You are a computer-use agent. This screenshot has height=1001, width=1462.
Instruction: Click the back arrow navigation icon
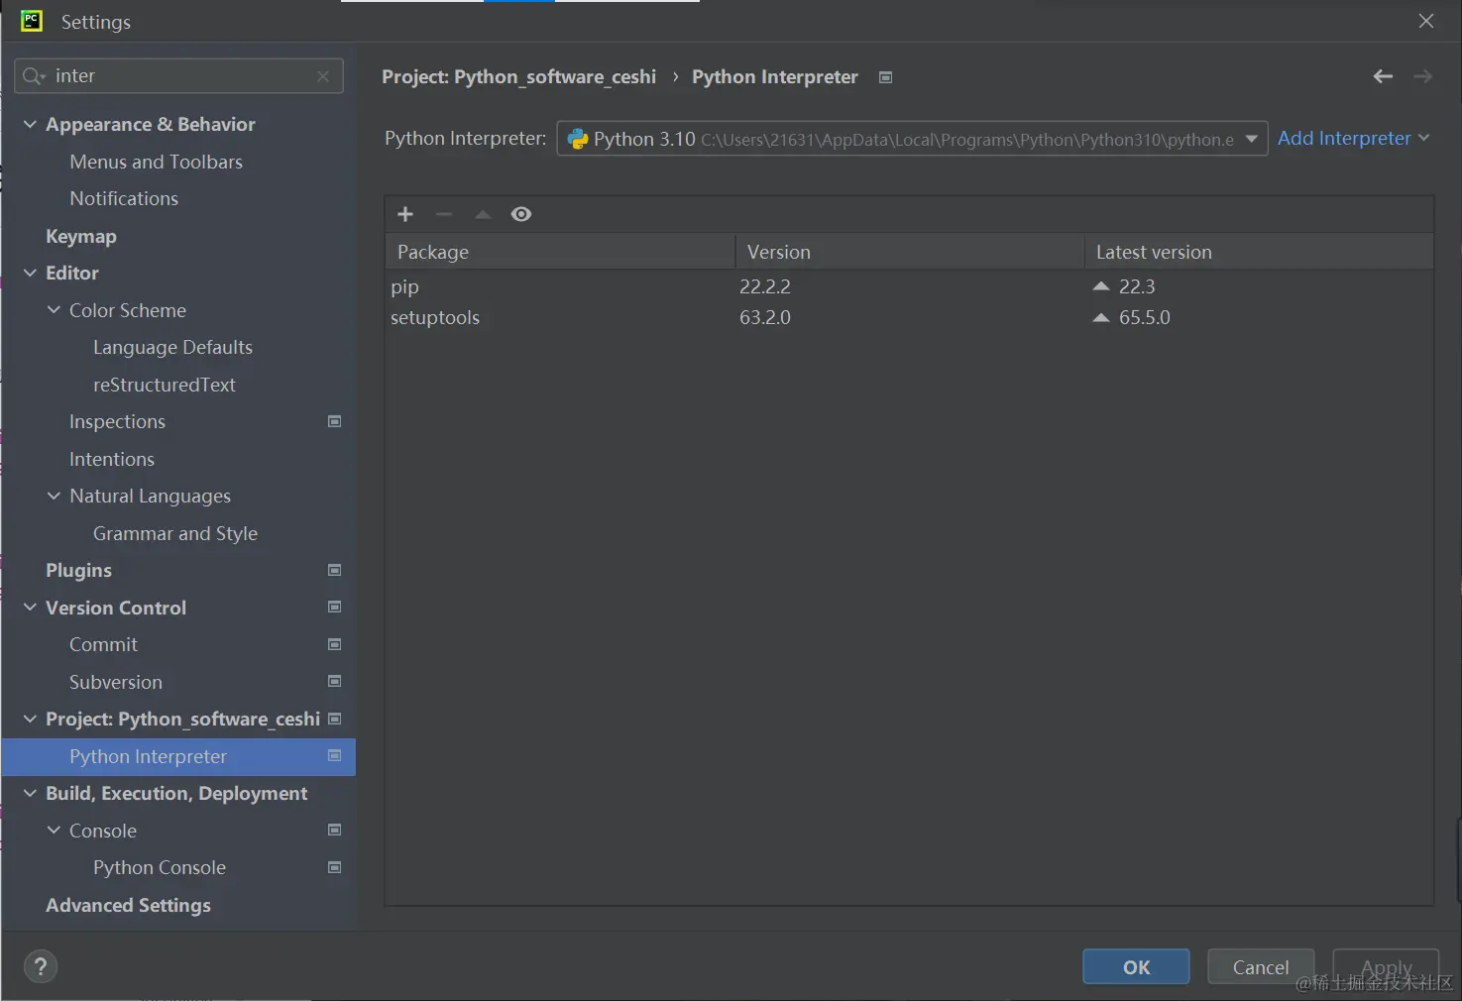(x=1383, y=76)
